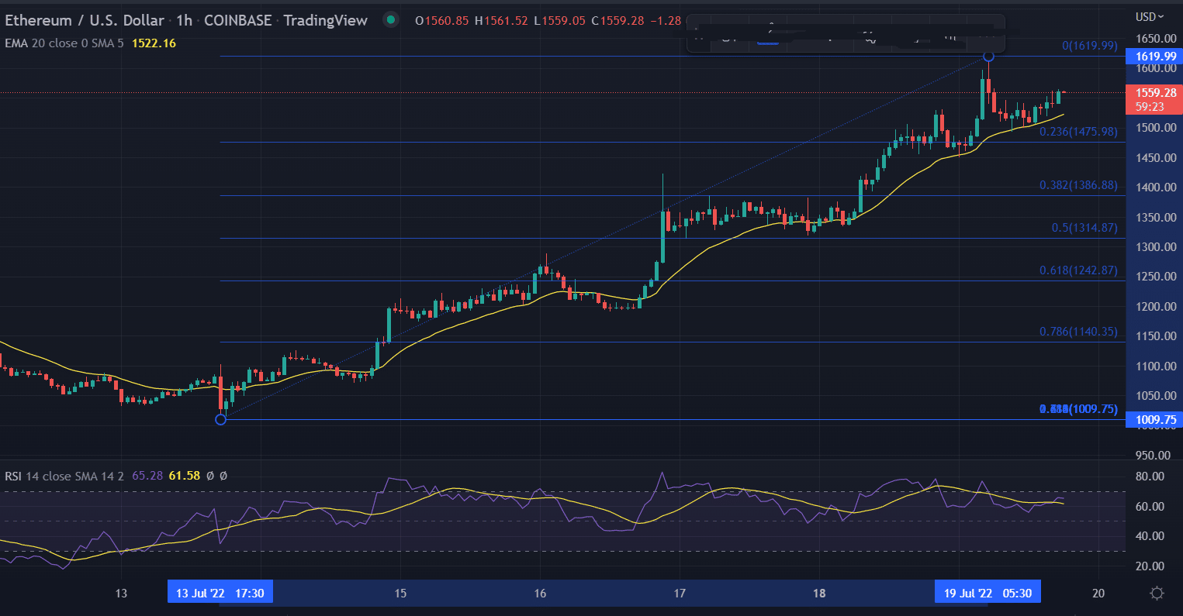The height and width of the screenshot is (616, 1183).
Task: Click the TradingView label in the title
Action: pos(325,20)
